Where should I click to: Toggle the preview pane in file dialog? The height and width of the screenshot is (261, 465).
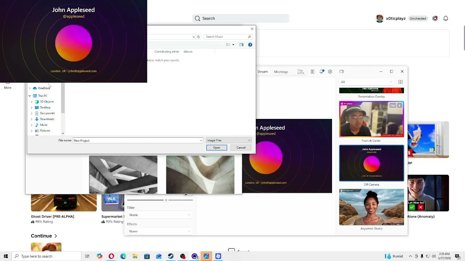click(x=241, y=45)
